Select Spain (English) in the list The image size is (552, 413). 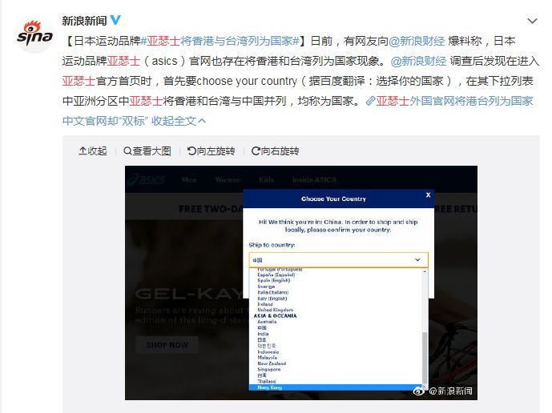(x=274, y=280)
